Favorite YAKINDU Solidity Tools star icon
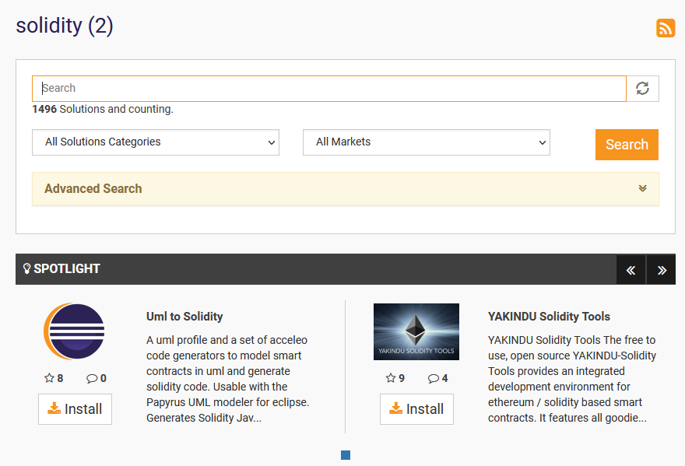Viewport: 685px width, 466px height. point(391,378)
